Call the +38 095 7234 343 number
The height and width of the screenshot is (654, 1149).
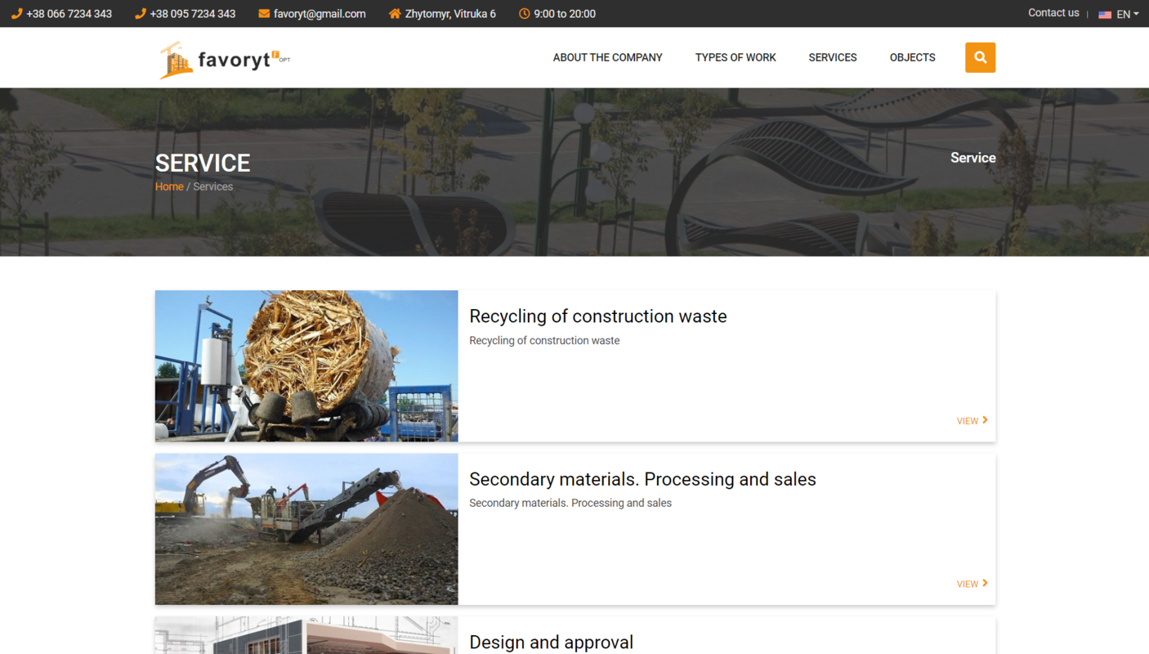(x=193, y=14)
